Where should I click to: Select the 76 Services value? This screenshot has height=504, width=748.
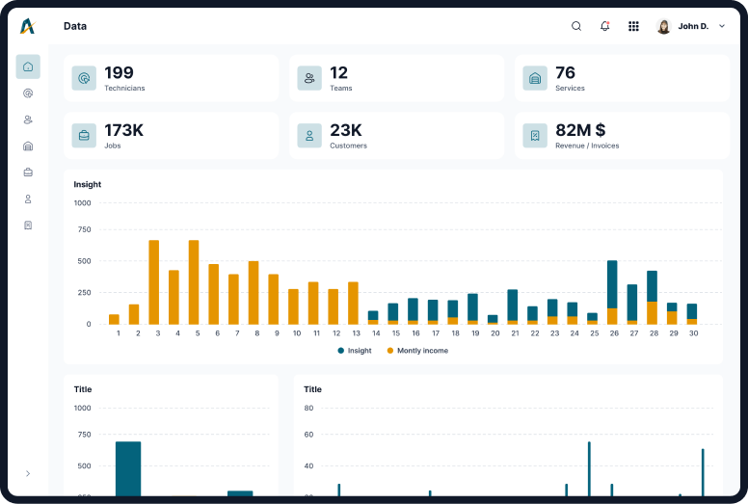pyautogui.click(x=565, y=73)
